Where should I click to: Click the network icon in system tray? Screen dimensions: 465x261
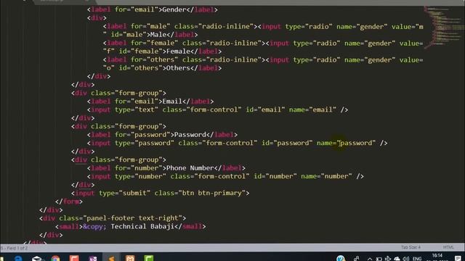coord(387,259)
